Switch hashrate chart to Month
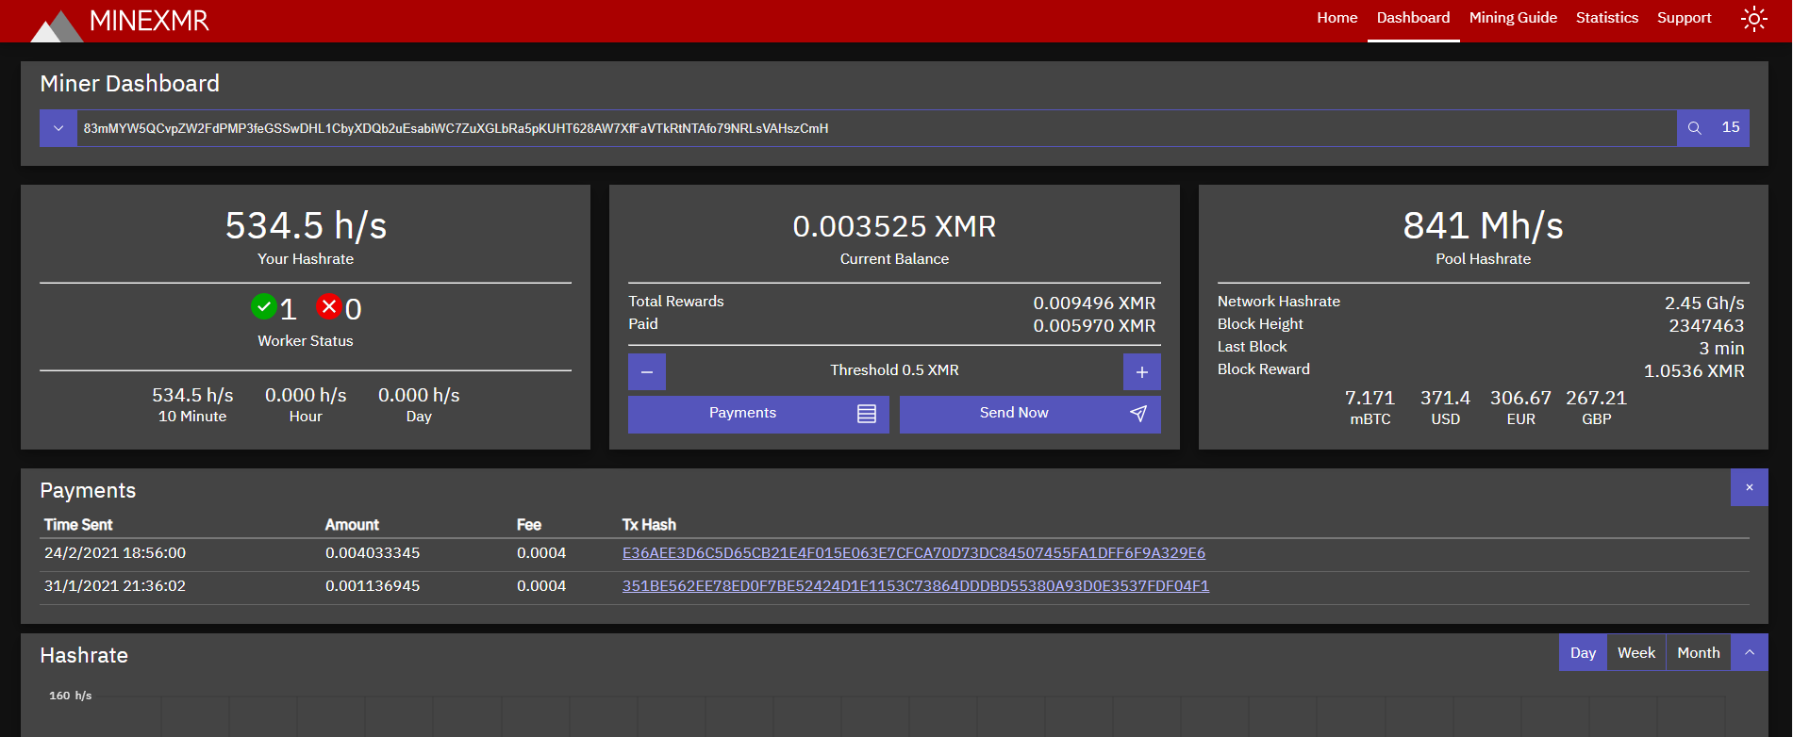 tap(1698, 652)
